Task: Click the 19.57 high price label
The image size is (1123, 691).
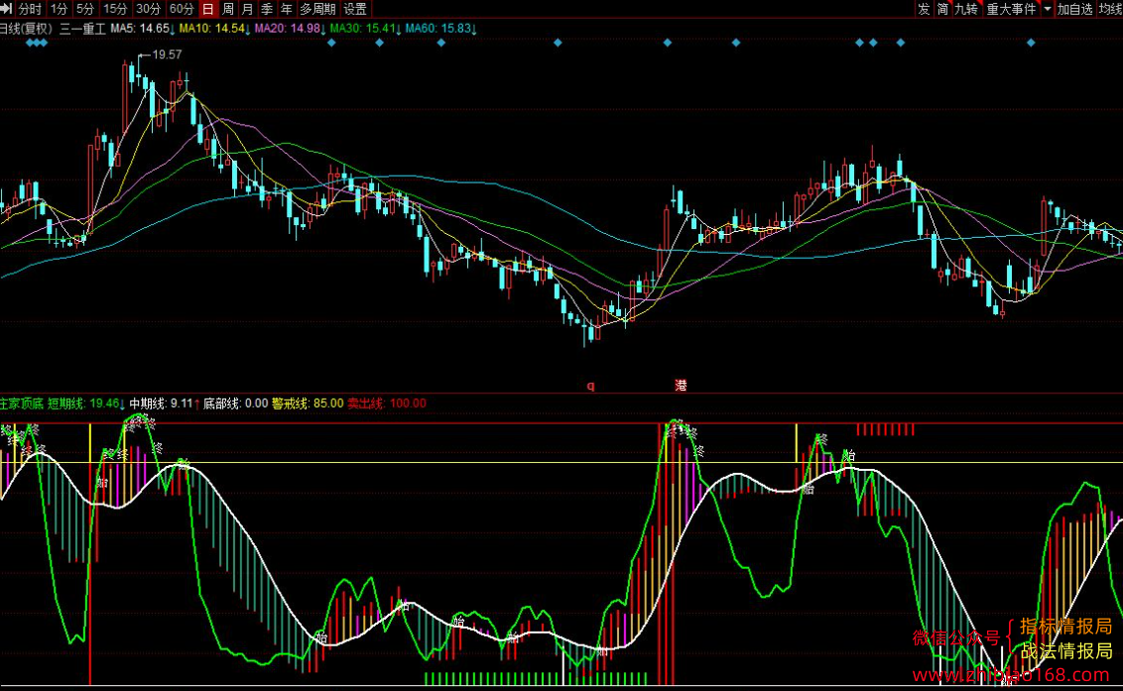Action: [167, 55]
